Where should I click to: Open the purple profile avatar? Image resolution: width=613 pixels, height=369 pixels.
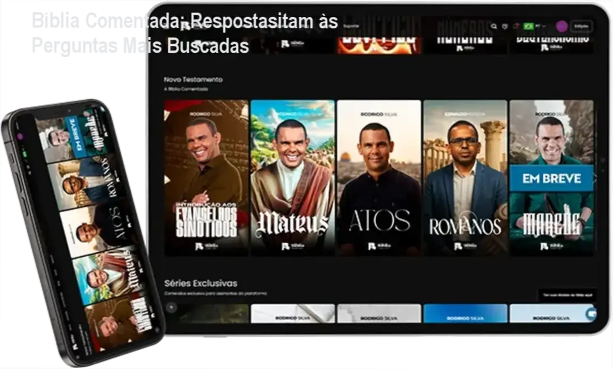click(x=562, y=26)
